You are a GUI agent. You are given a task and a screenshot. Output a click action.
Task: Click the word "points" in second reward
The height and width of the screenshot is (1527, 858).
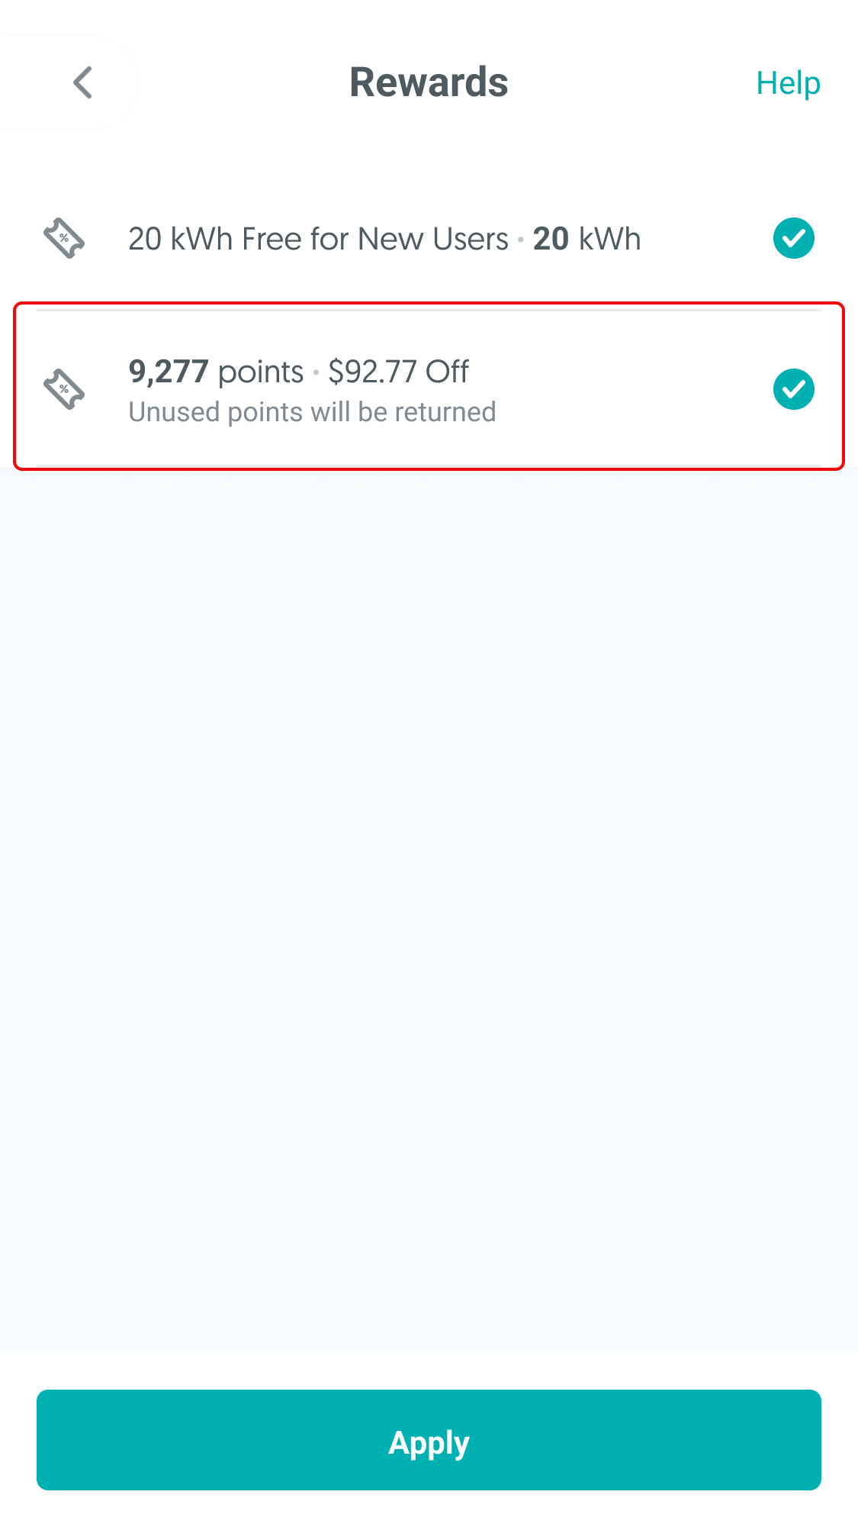(x=261, y=372)
